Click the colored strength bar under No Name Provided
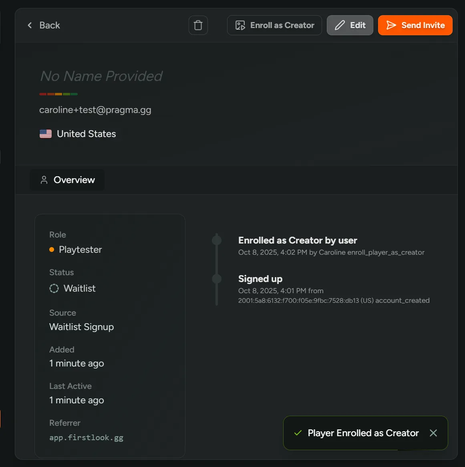This screenshot has width=465, height=467. click(x=58, y=93)
